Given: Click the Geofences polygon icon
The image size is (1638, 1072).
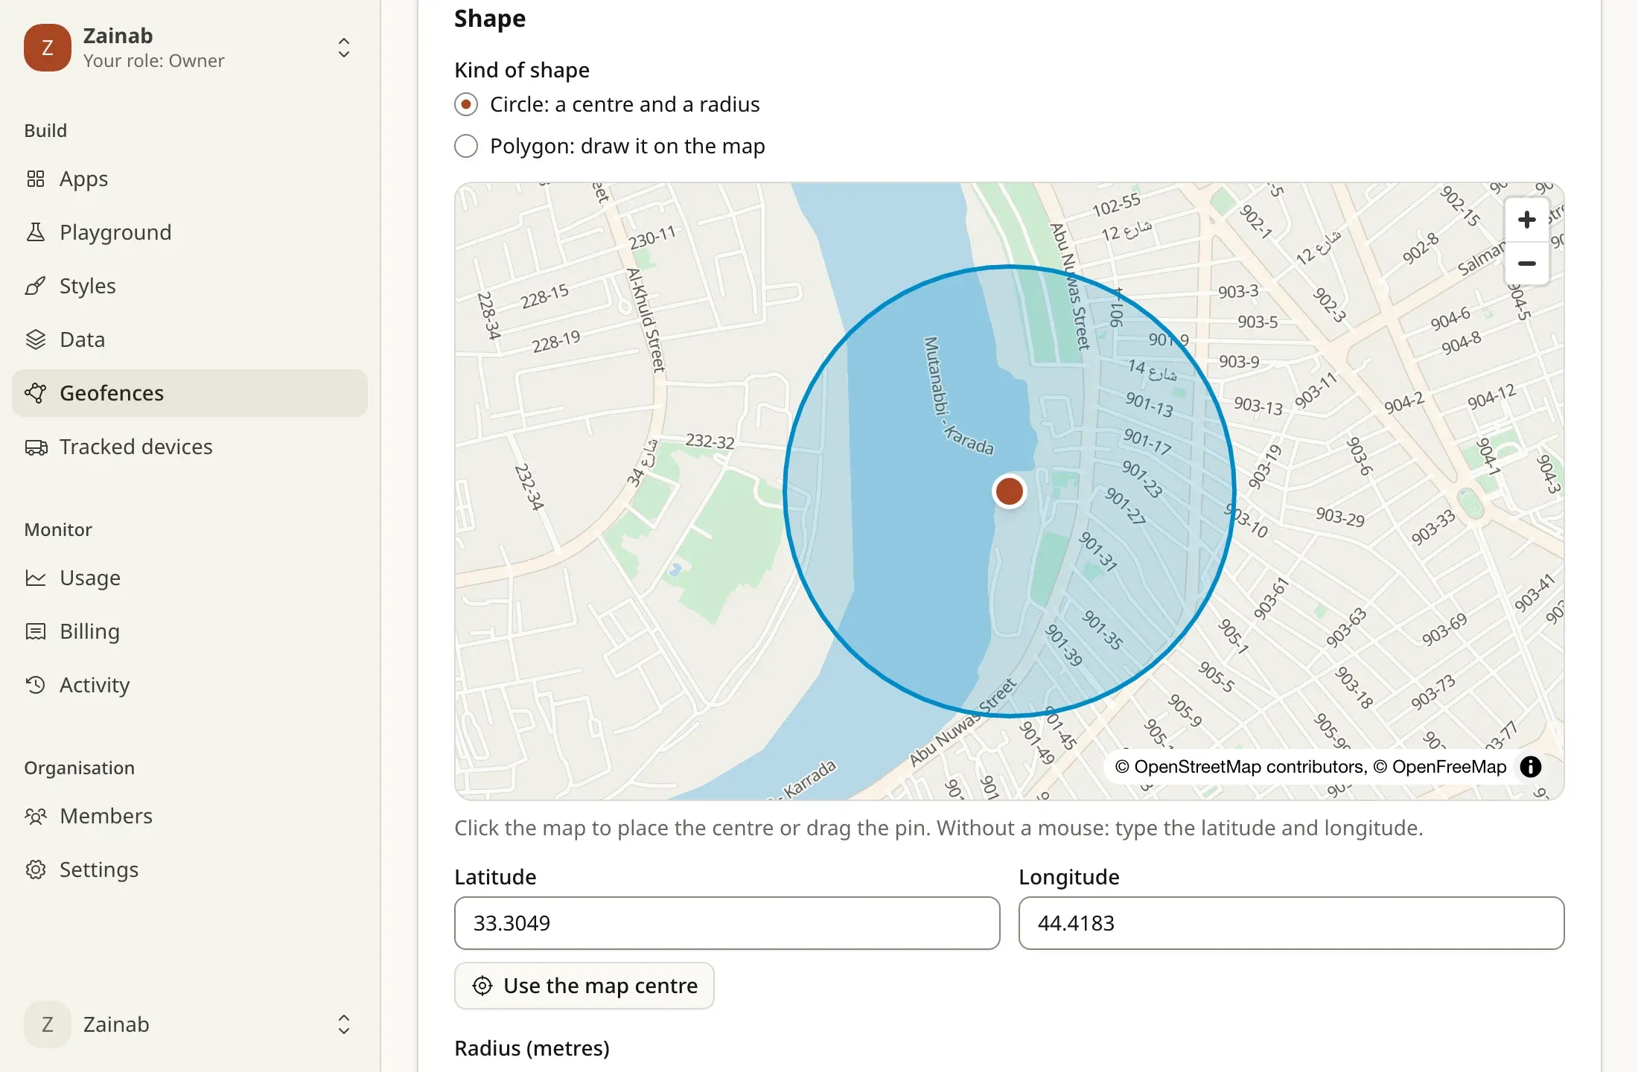Looking at the screenshot, I should coord(36,393).
